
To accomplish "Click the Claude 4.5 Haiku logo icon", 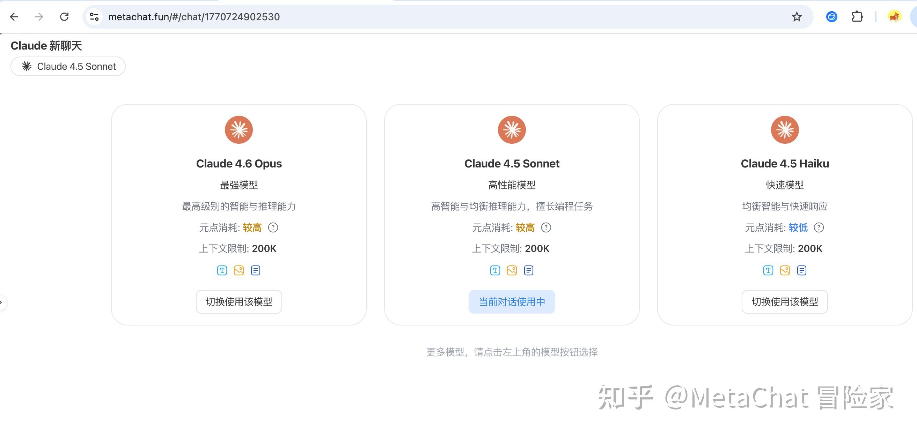I will [785, 130].
